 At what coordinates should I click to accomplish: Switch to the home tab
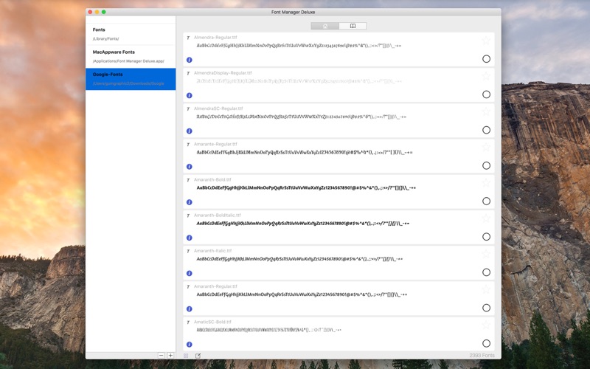[x=324, y=26]
